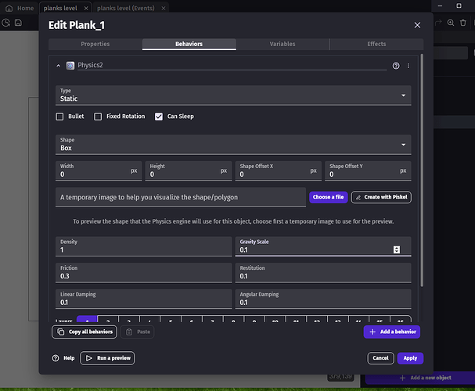Click the redo arrow icon in the toolbar
The width and height of the screenshot is (475, 391).
(x=438, y=23)
